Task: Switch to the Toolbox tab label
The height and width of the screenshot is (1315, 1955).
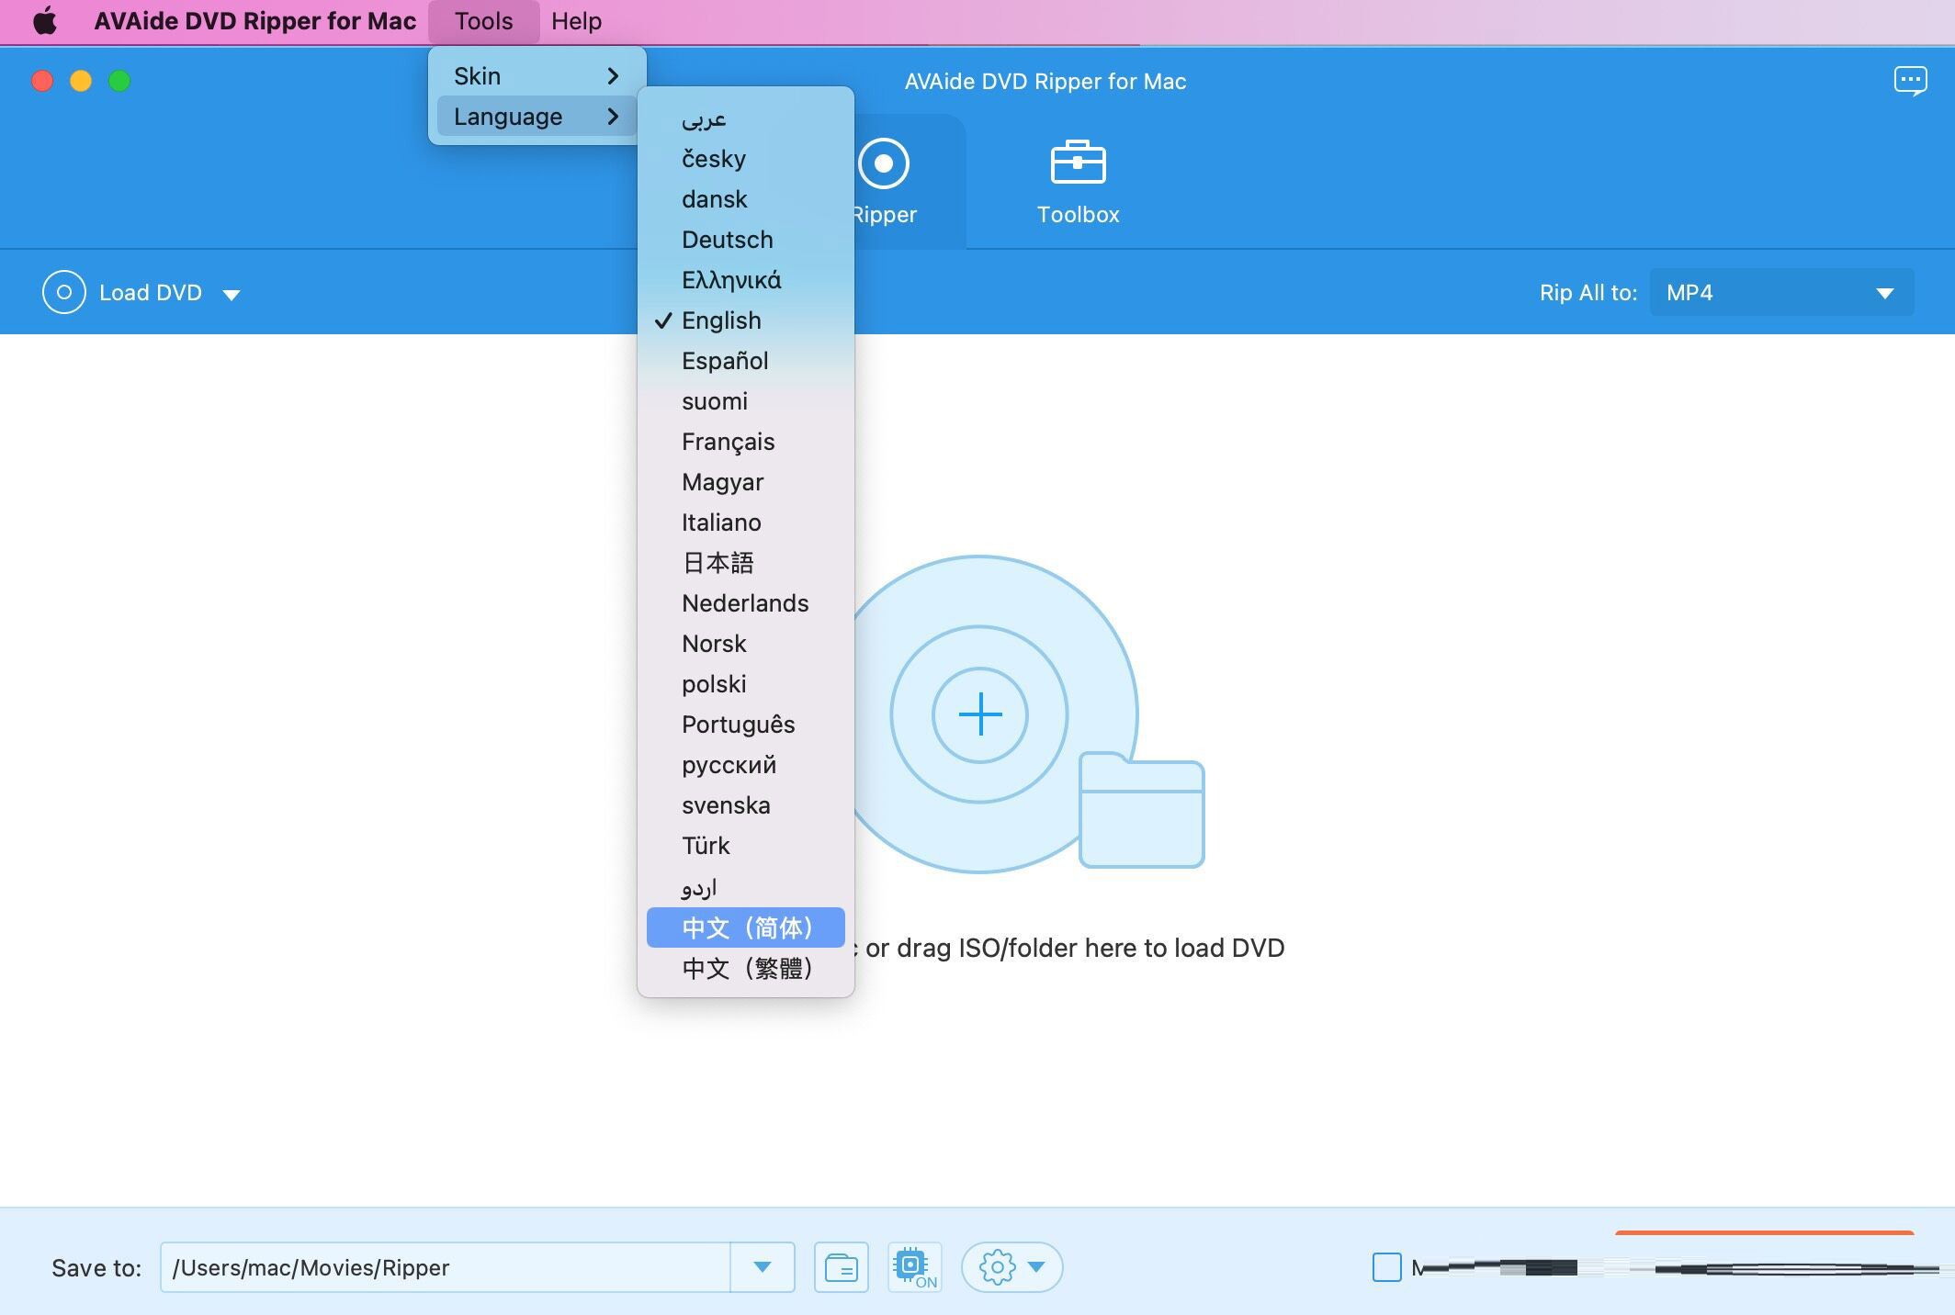Action: pos(1078,215)
